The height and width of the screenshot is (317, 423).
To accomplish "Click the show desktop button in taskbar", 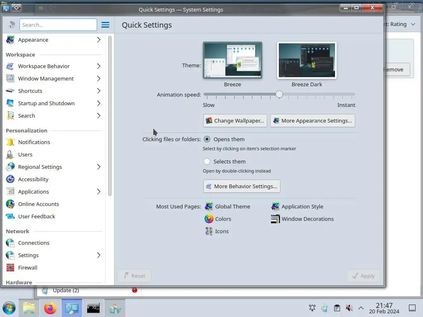I will click(x=412, y=308).
